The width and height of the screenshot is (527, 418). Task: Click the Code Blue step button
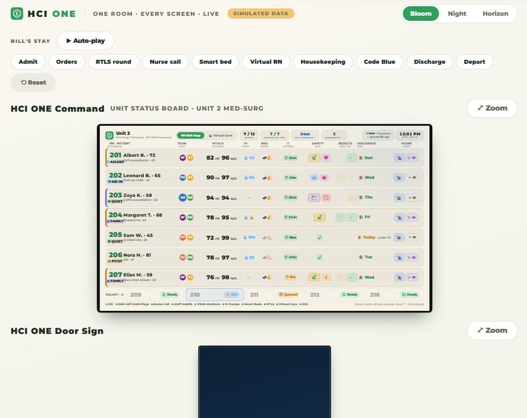pyautogui.click(x=380, y=62)
